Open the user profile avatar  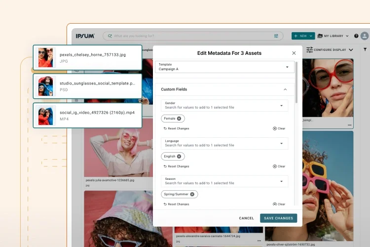pyautogui.click(x=365, y=36)
